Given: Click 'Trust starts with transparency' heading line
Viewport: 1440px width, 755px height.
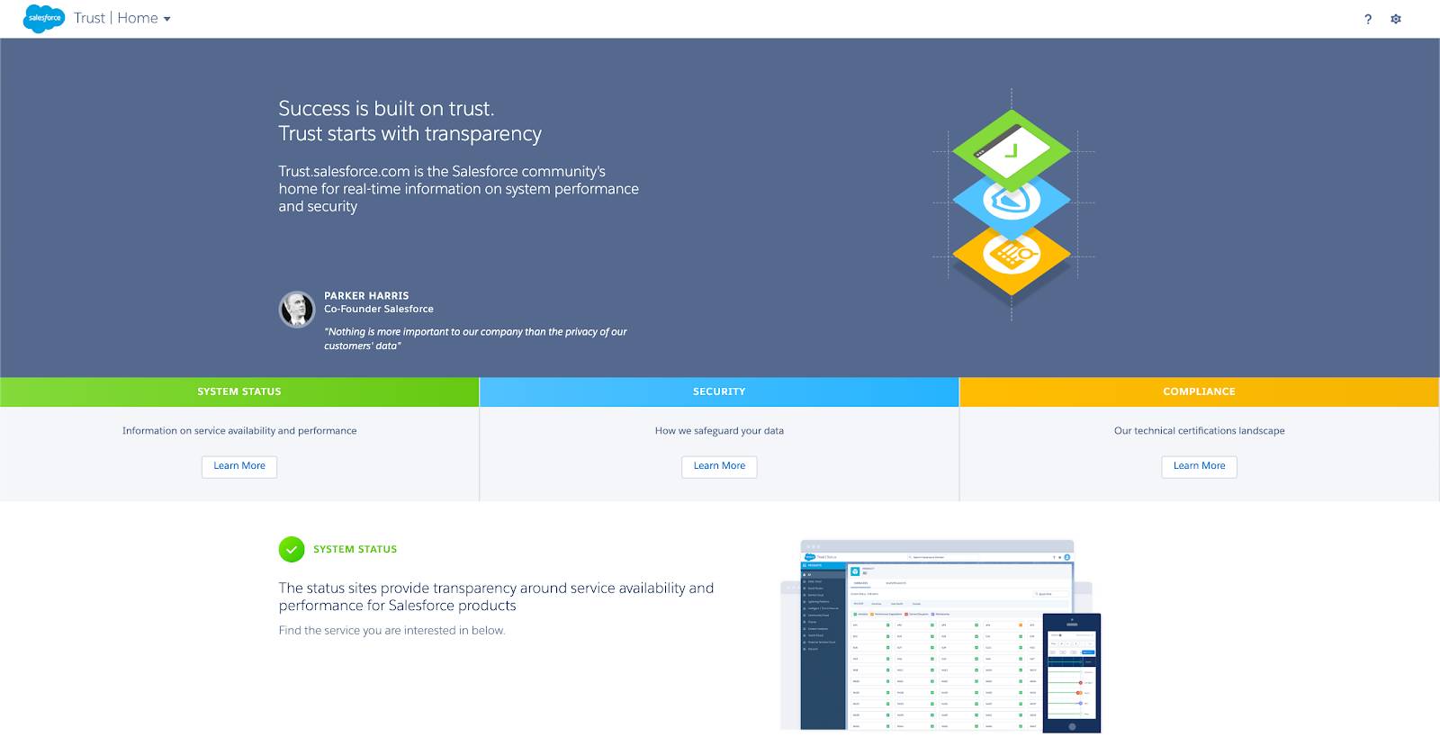Looking at the screenshot, I should [x=409, y=134].
